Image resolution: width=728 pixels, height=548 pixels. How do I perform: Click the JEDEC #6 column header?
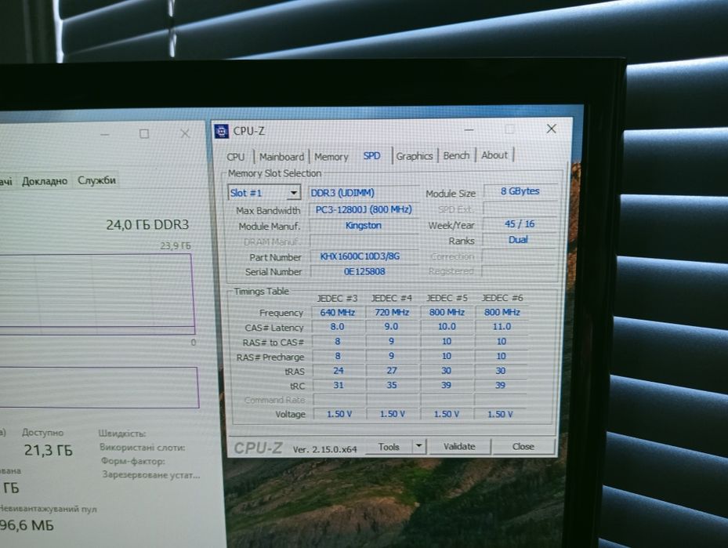502,298
